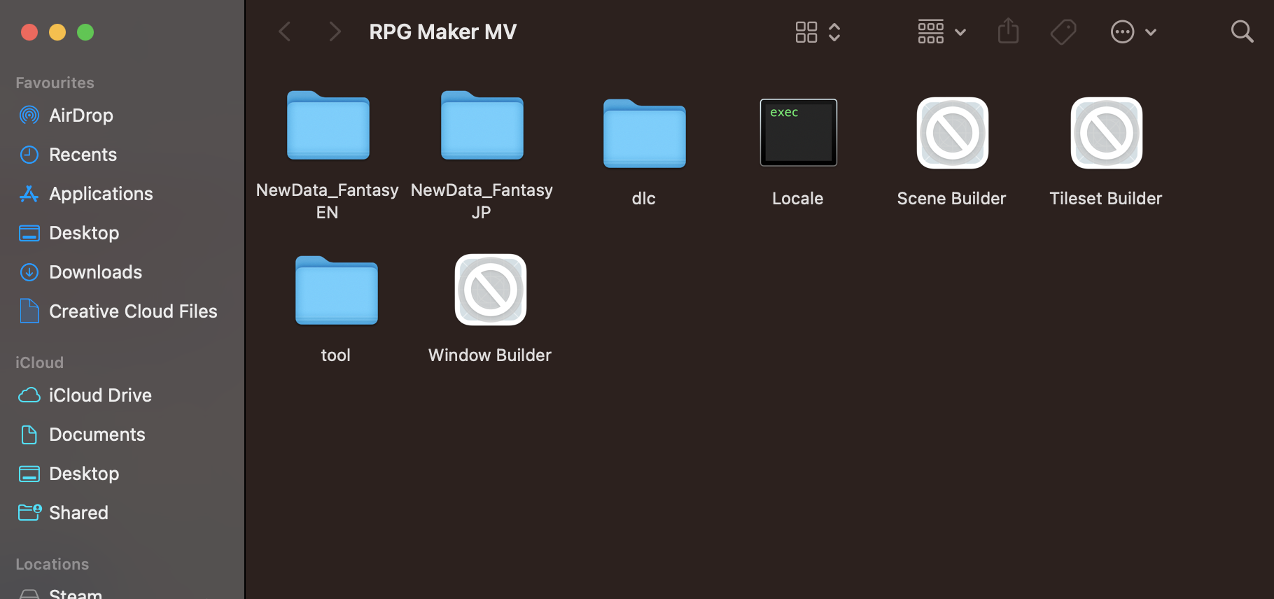Select the Locale exec file icon
The width and height of the screenshot is (1274, 599).
click(x=799, y=132)
